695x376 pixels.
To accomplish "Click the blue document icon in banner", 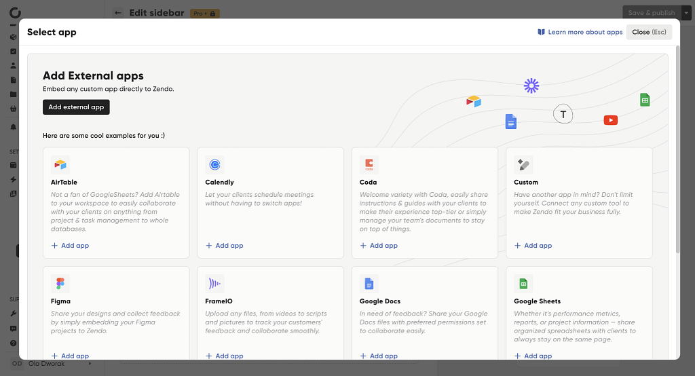I will pos(510,121).
